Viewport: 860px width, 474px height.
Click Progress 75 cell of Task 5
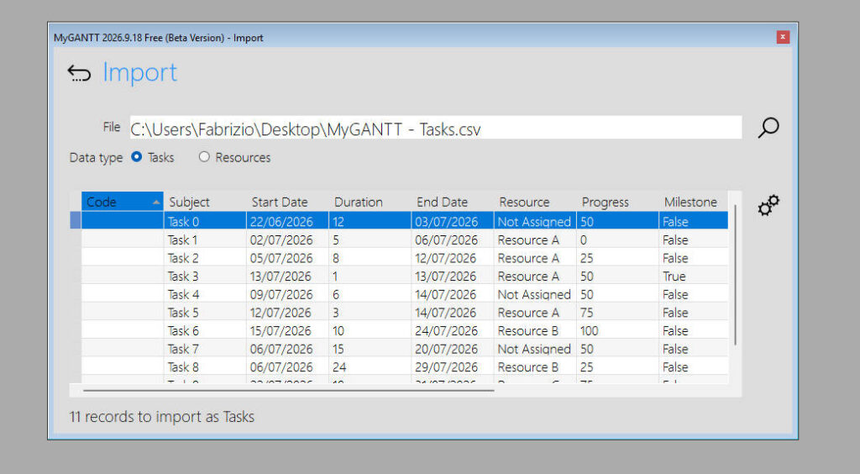pyautogui.click(x=617, y=312)
